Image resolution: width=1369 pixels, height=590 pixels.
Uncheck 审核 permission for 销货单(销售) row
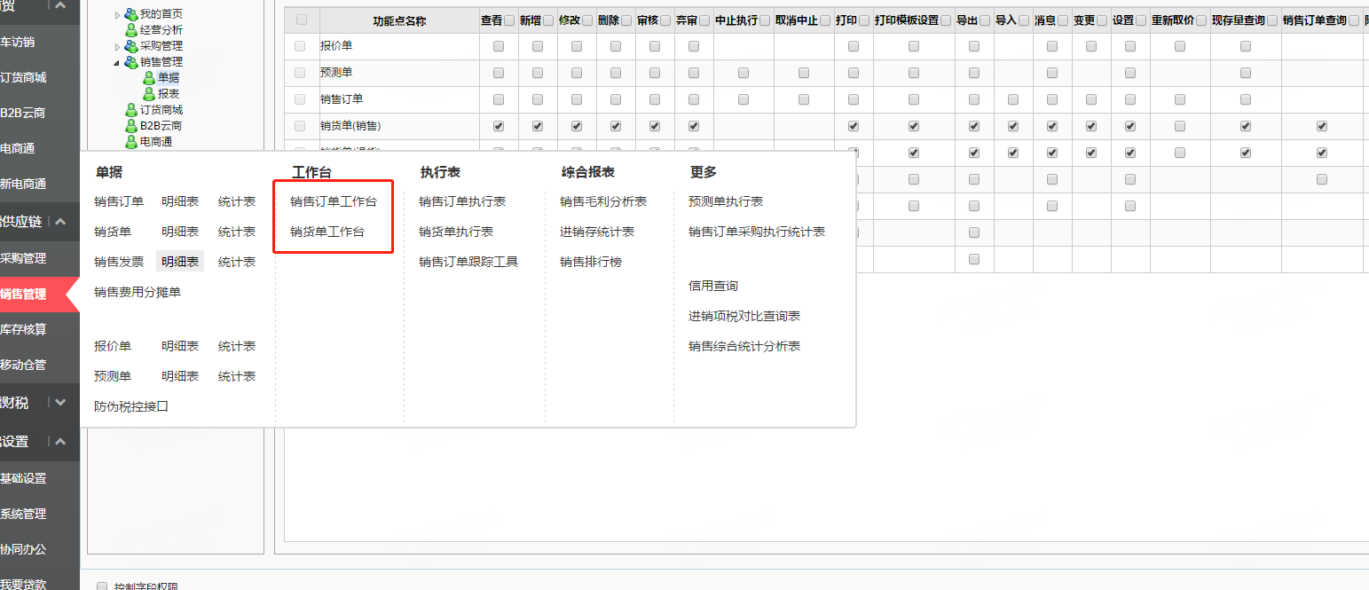point(655,126)
